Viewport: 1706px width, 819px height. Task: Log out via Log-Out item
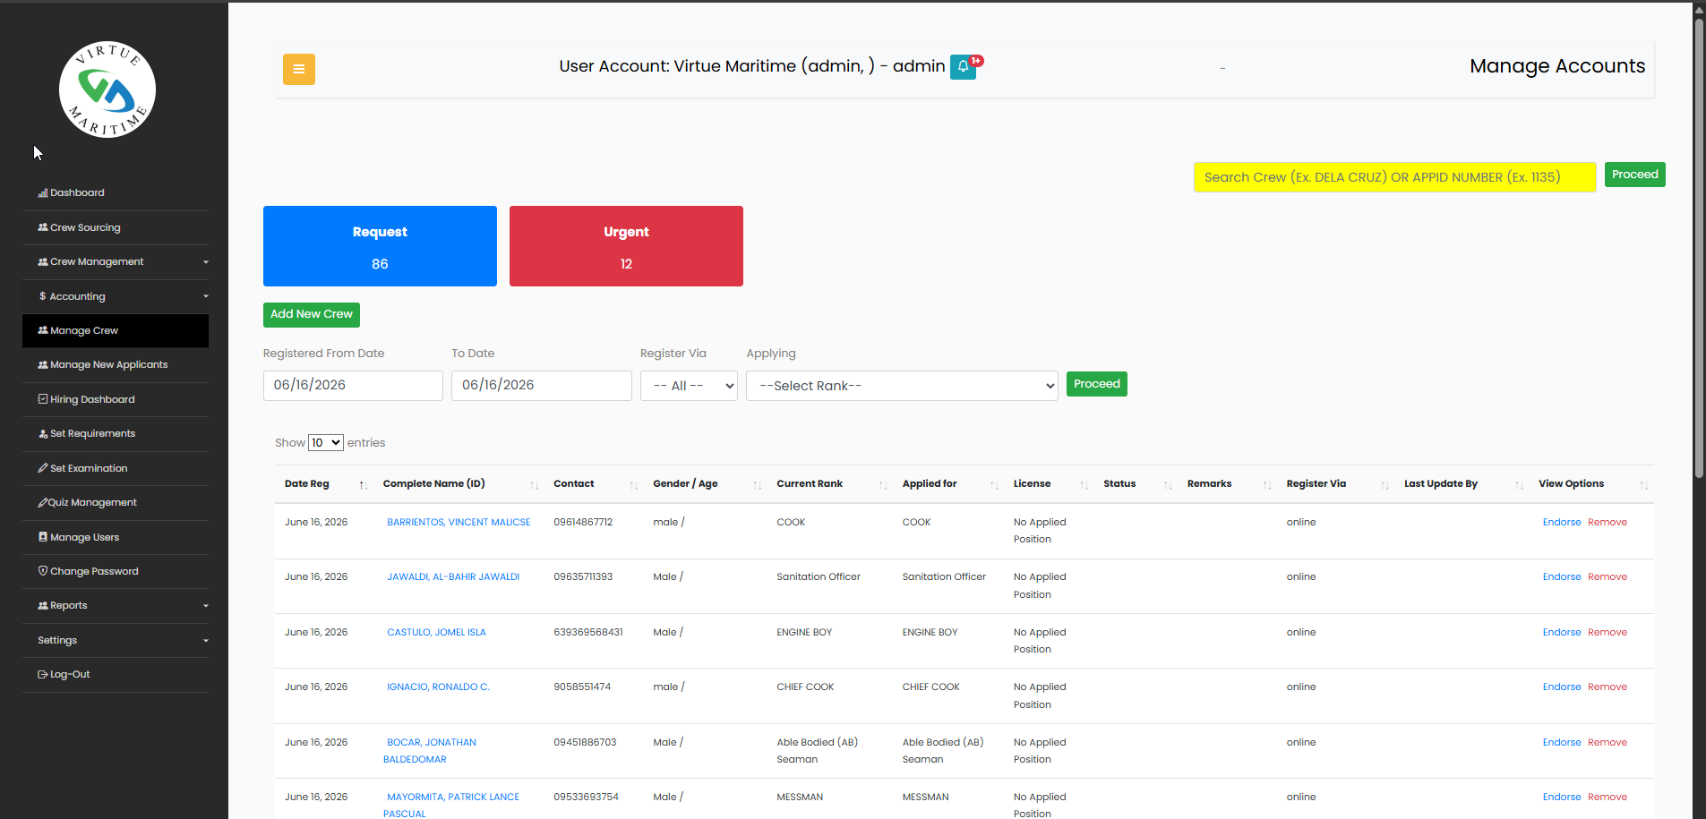click(x=116, y=675)
